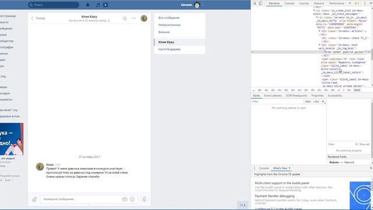Viewport: 373px width, 210px height.
Task: Click the DevTools inspect element icon
Action: coord(255,3)
